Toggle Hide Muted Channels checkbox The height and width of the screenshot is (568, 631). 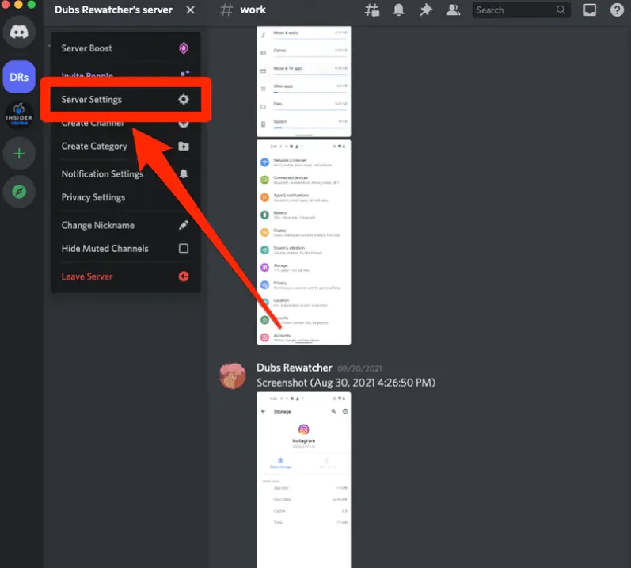click(184, 249)
